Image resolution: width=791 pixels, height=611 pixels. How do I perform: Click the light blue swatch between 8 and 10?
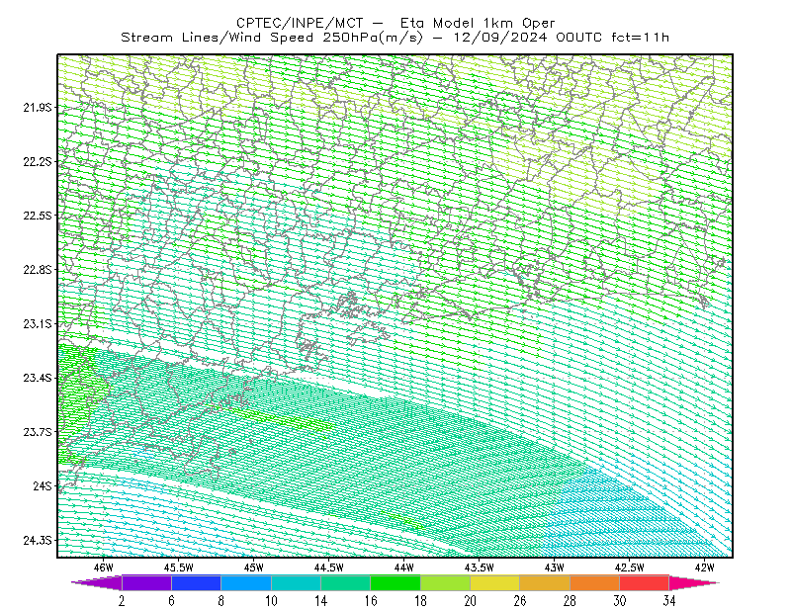[x=246, y=582]
